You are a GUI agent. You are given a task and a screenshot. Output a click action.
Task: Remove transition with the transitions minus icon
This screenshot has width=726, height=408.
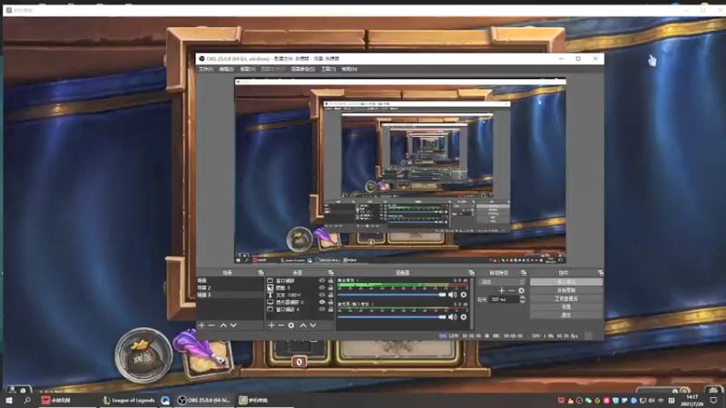pyautogui.click(x=512, y=290)
